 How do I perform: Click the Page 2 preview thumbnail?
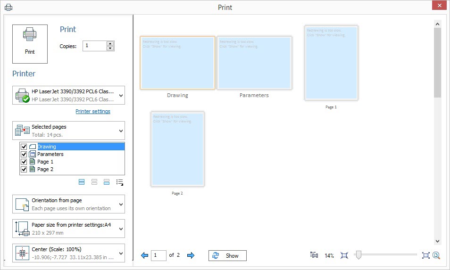pos(178,149)
